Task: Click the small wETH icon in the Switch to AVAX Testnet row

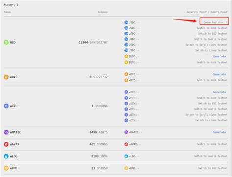Action: pos(126,98)
